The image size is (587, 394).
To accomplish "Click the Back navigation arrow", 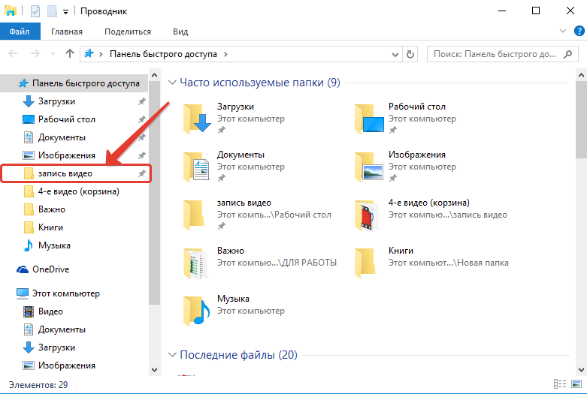I will pos(13,54).
